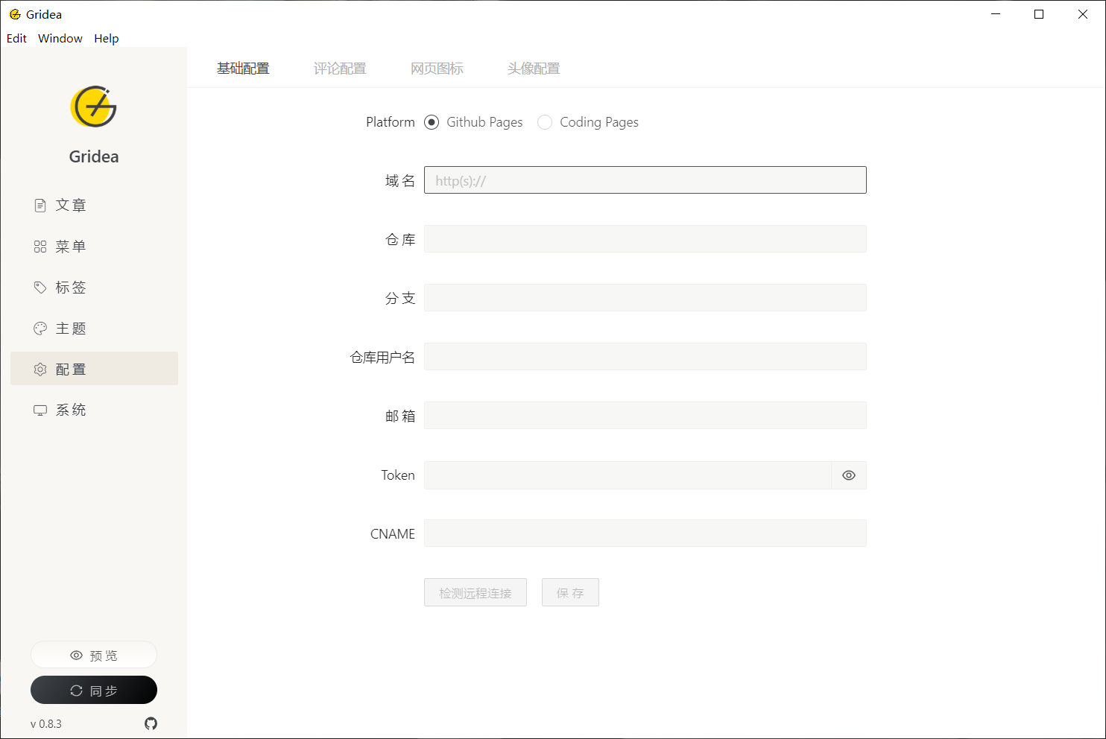Start sync with the 同步 button
The width and height of the screenshot is (1106, 739).
point(93,690)
